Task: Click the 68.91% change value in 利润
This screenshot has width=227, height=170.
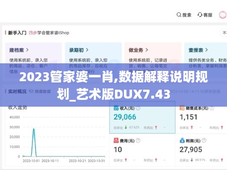Action: [200, 160]
